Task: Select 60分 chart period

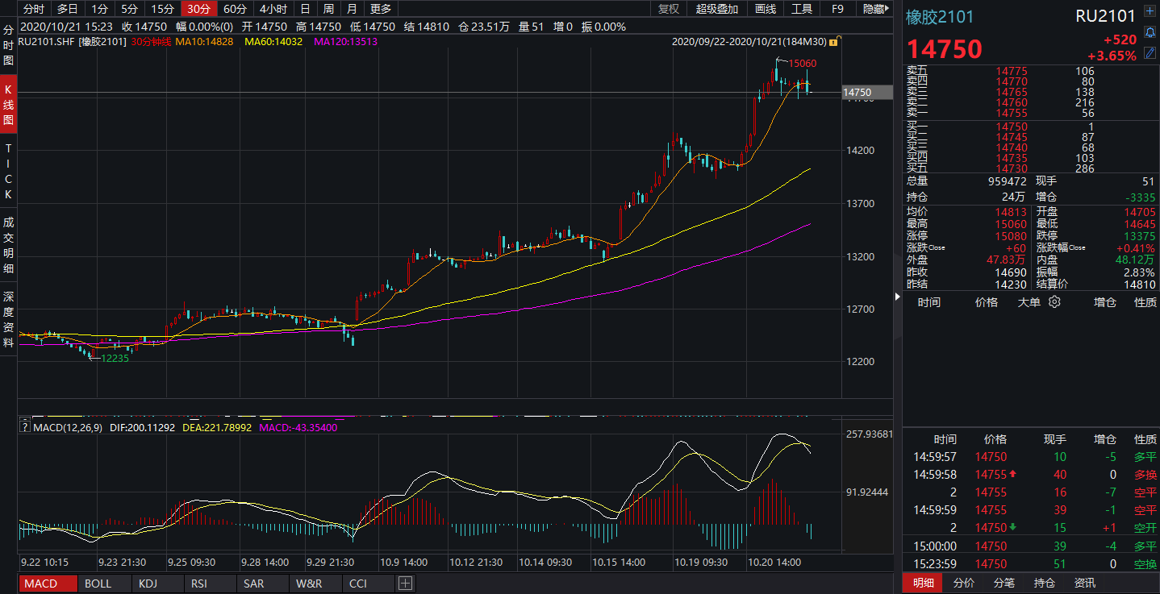Action: (x=235, y=9)
